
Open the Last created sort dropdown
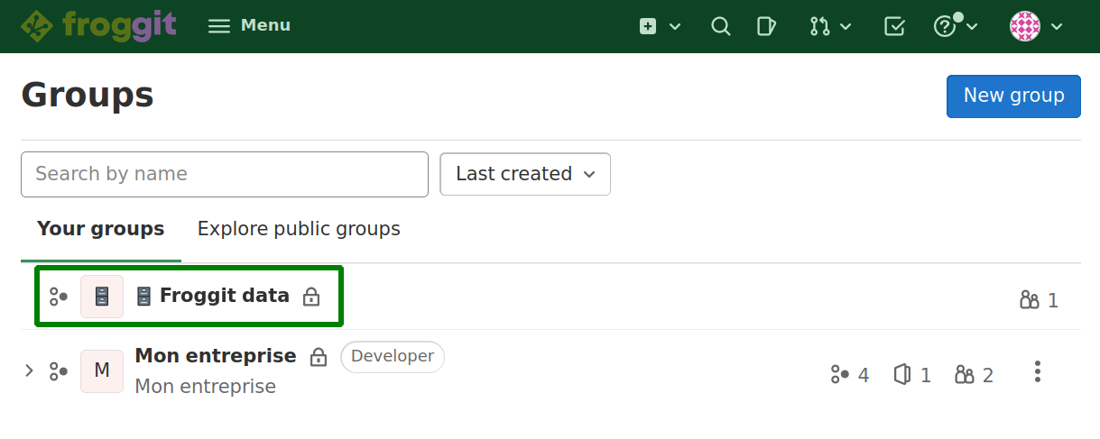point(525,174)
